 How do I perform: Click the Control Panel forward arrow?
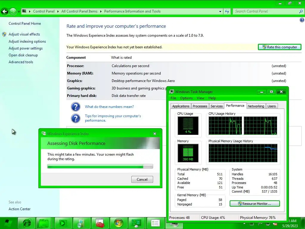[x=13, y=12]
